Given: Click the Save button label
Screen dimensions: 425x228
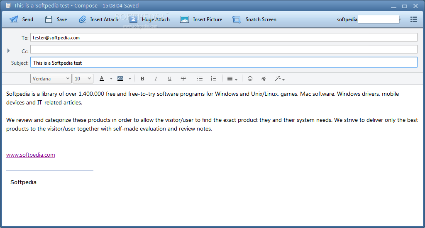Looking at the screenshot, I should 62,19.
